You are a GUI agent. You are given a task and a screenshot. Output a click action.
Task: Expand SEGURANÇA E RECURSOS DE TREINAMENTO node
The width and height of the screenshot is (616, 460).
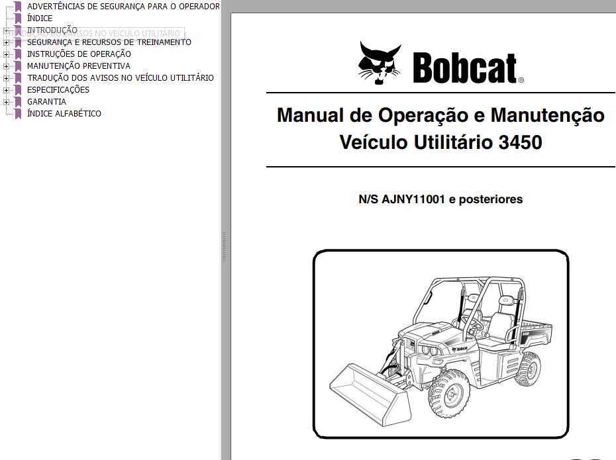coord(6,42)
